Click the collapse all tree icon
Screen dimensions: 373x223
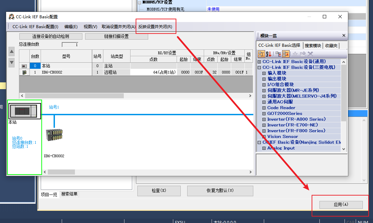pyautogui.click(x=286, y=54)
